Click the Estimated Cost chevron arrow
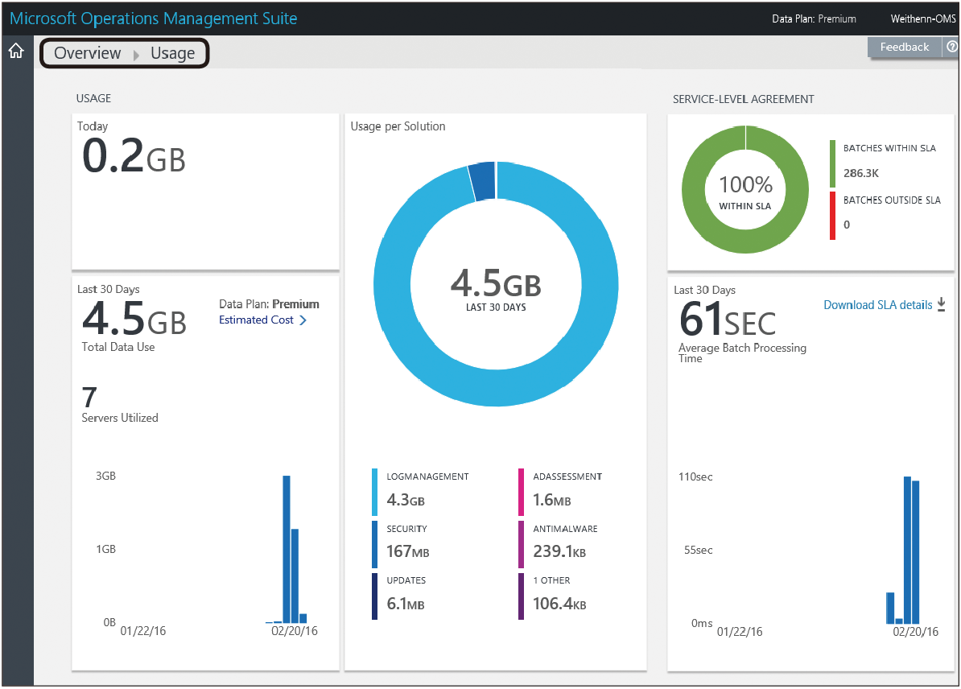 (x=303, y=320)
